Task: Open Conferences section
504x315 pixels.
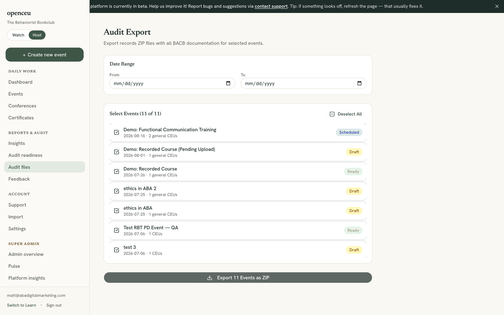Action: coord(45,106)
